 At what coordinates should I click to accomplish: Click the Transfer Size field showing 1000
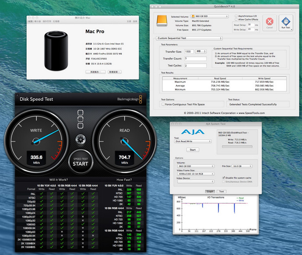(x=189, y=51)
